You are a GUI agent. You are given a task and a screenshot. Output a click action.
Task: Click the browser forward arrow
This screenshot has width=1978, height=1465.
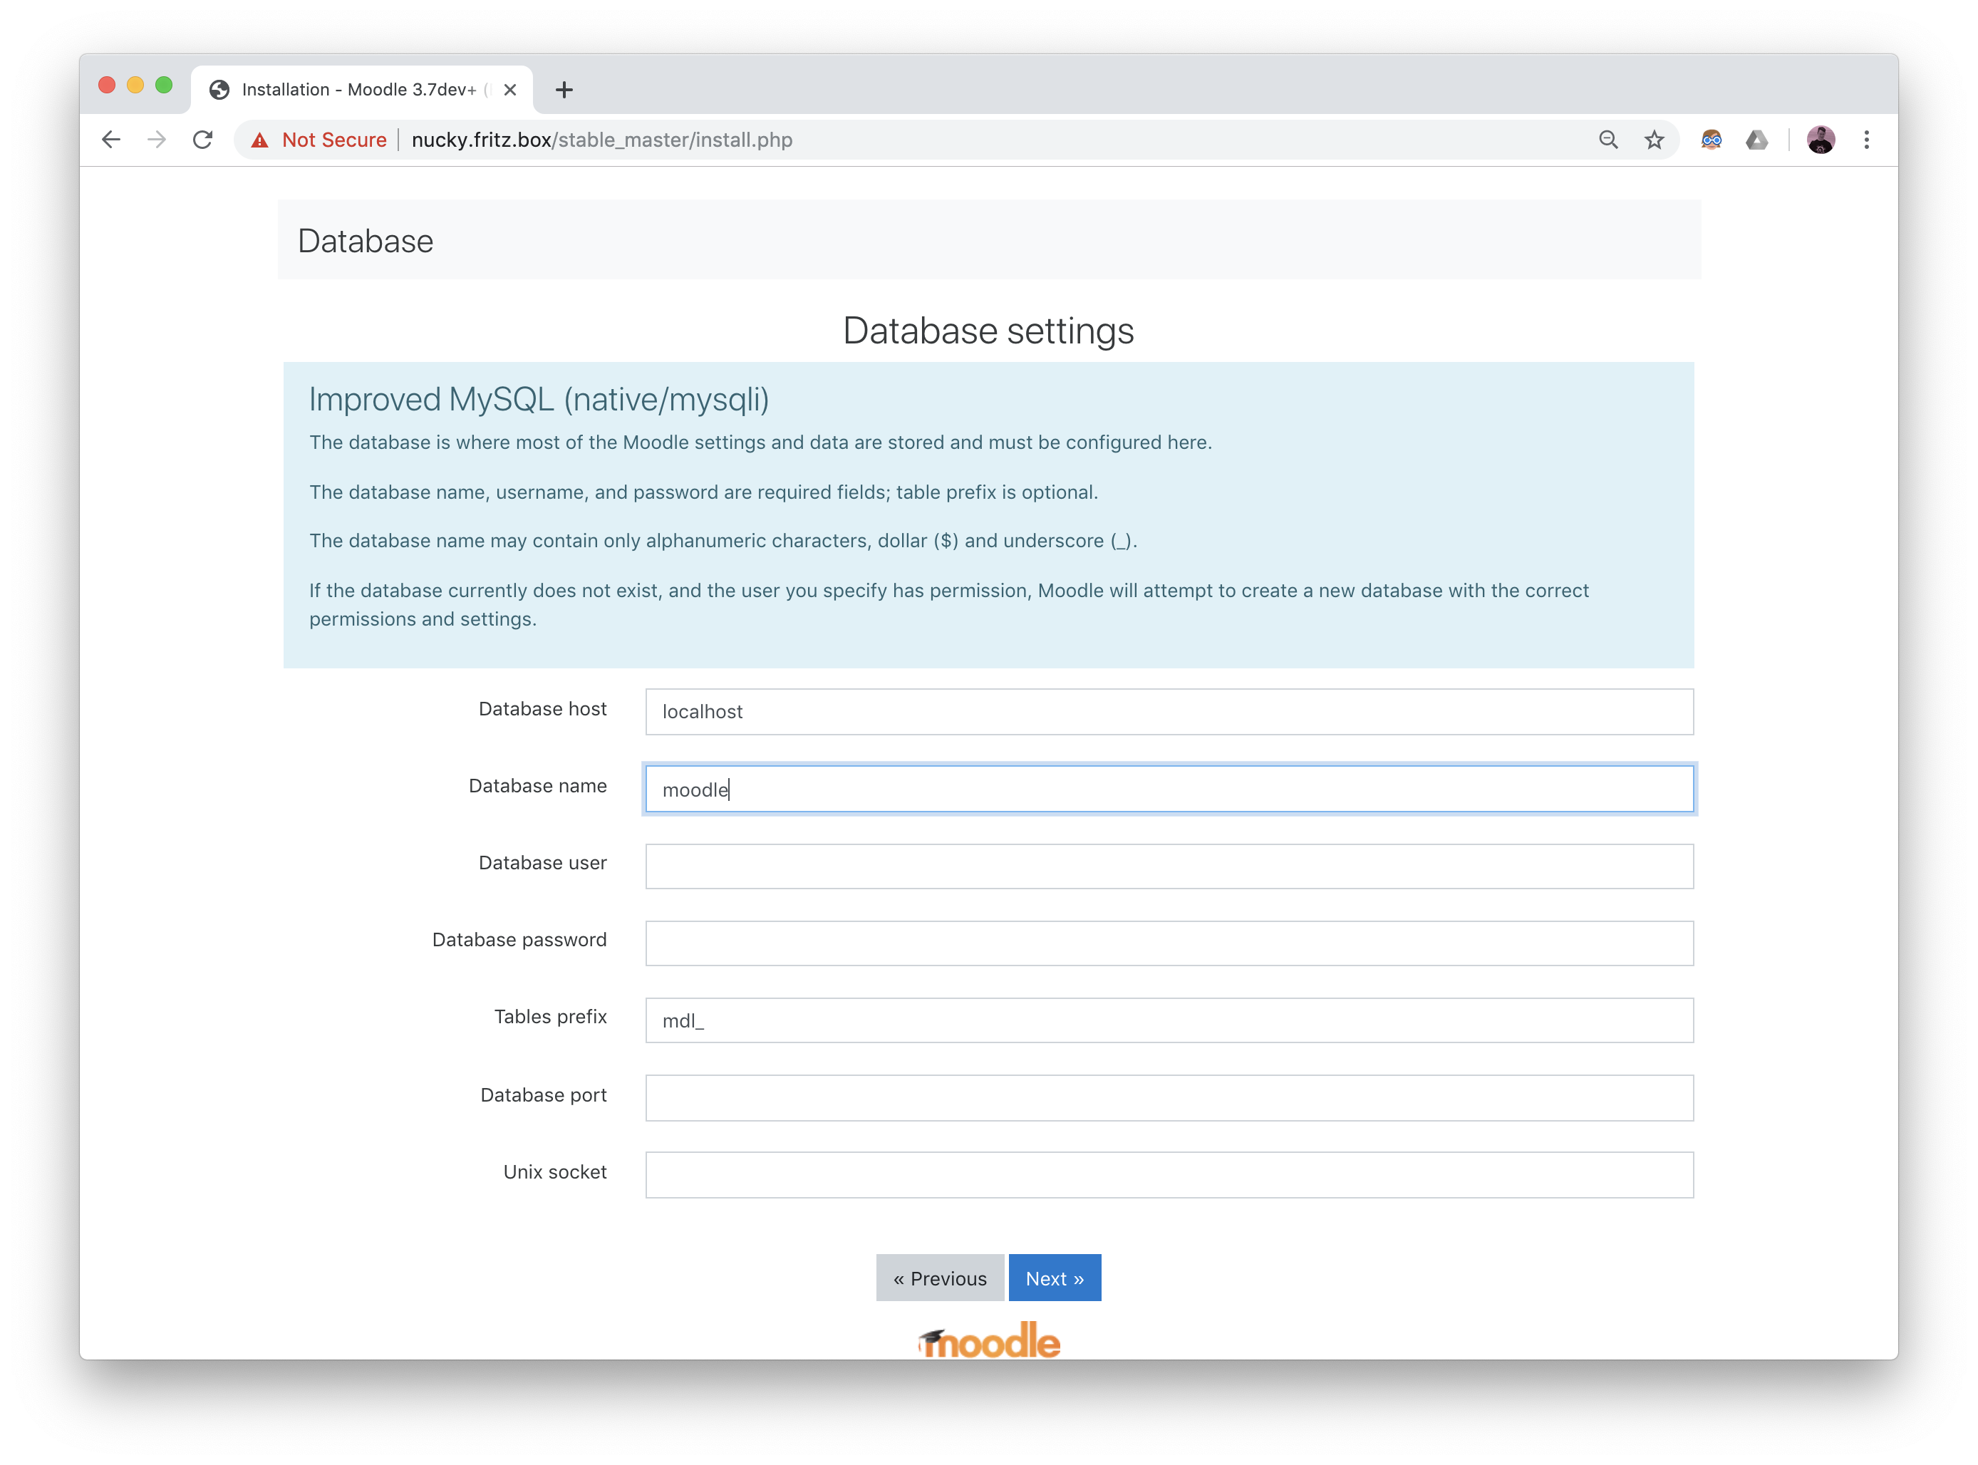click(x=157, y=139)
